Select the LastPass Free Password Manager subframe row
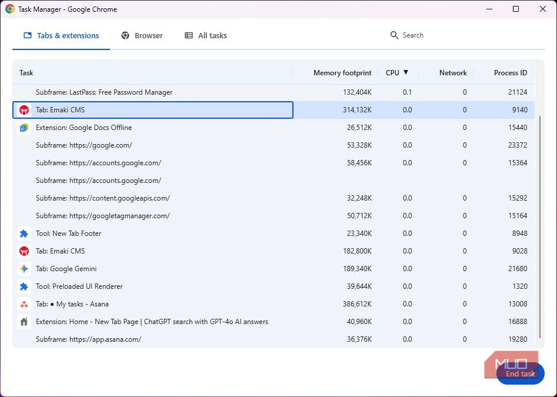Viewport: 557px width, 397px height. (176, 92)
